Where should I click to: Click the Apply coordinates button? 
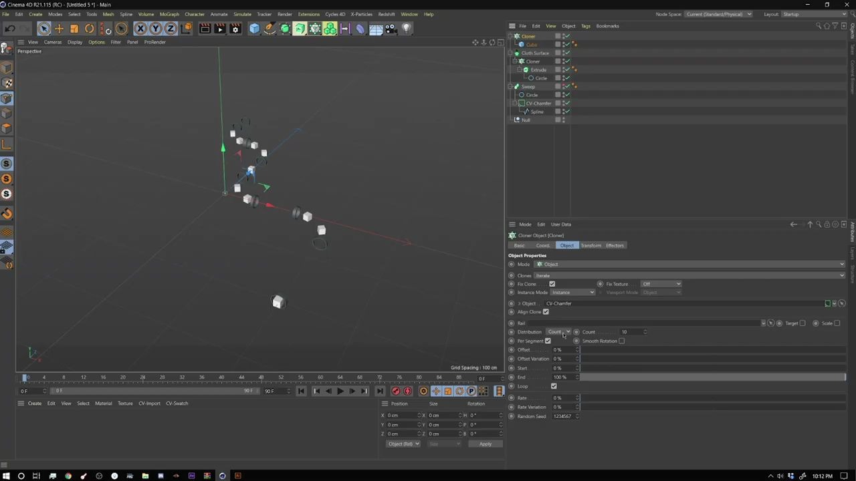pos(485,444)
